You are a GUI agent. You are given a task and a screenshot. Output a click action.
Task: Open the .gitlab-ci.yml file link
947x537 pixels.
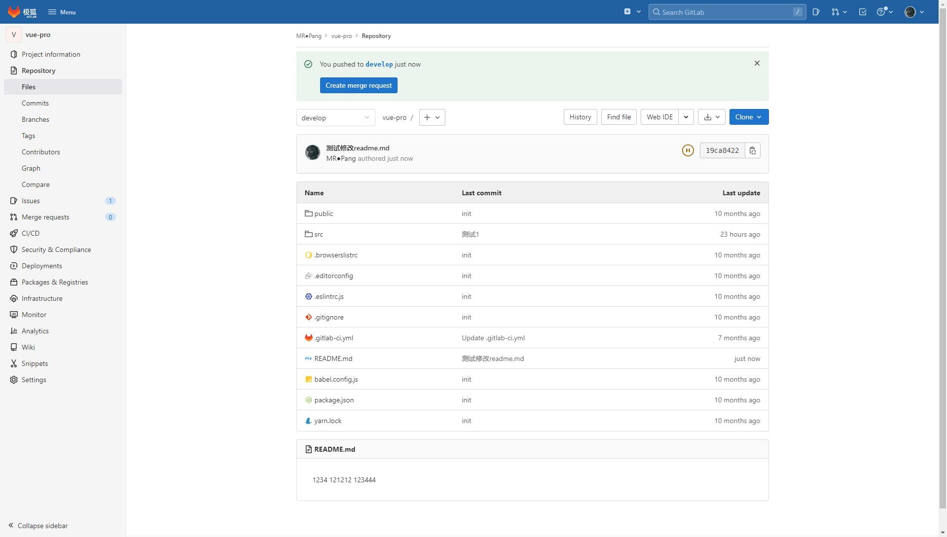point(333,338)
